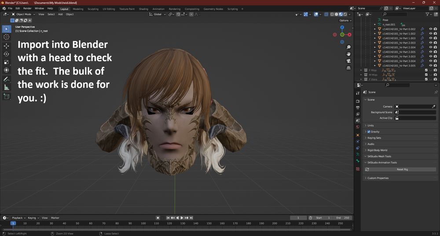Open the Render menu
Image resolution: width=440 pixels, height=236 pixels.
click(x=27, y=9)
